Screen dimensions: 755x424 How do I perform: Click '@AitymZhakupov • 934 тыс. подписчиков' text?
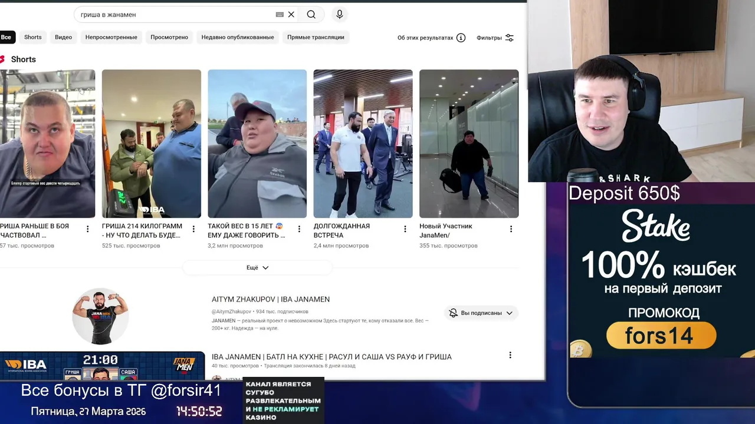pyautogui.click(x=260, y=312)
